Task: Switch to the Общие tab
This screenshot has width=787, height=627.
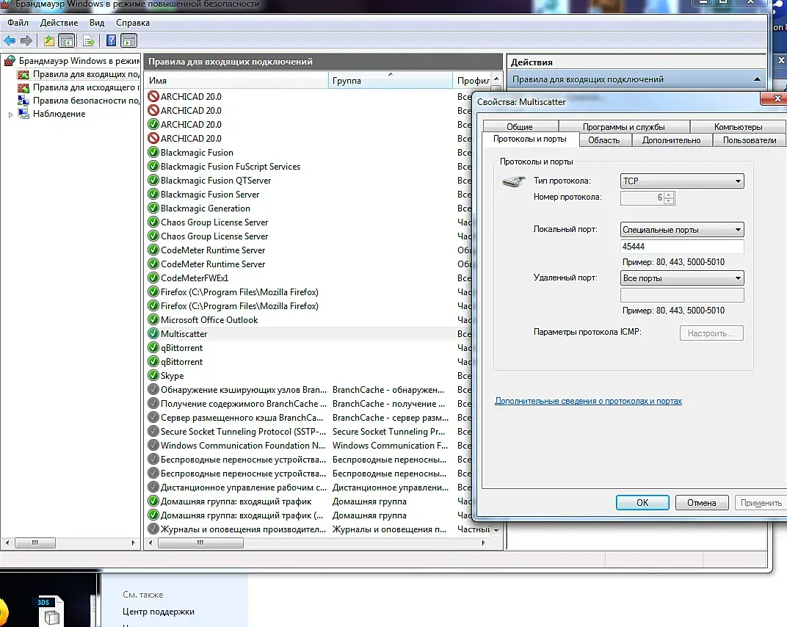Action: [520, 126]
